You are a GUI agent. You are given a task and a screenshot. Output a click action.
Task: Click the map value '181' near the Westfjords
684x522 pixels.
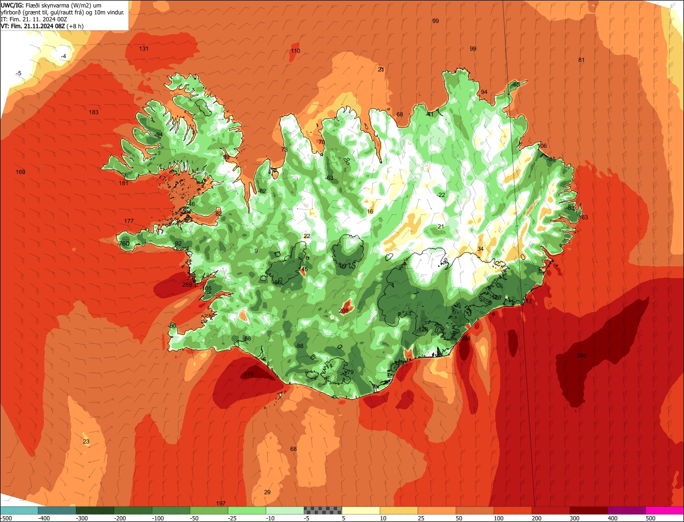(x=124, y=183)
